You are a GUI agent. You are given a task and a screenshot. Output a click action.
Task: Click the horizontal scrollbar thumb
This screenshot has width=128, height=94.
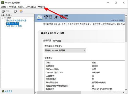pos(59,92)
